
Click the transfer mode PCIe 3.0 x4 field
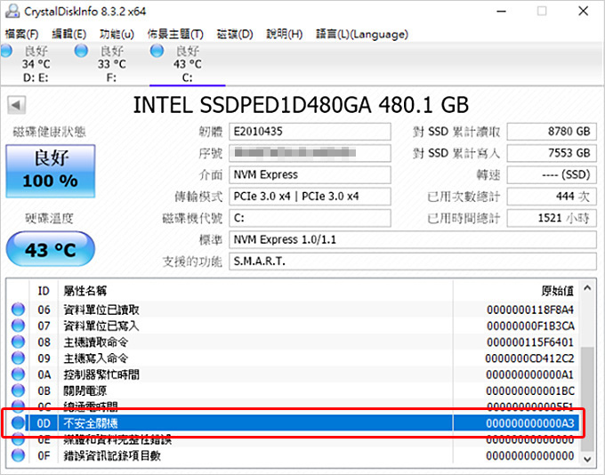(x=310, y=197)
